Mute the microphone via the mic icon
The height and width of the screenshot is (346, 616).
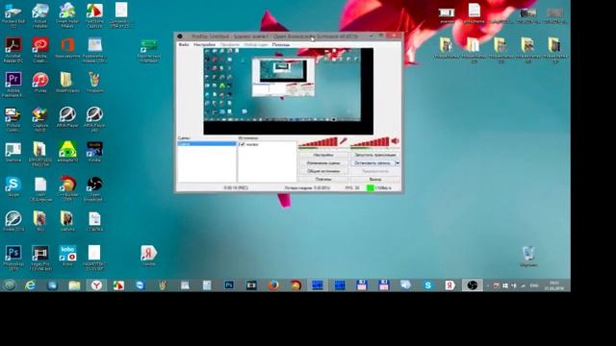[x=344, y=141]
